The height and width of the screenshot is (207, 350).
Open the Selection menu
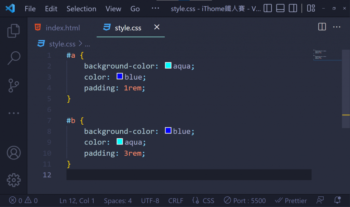pos(81,9)
